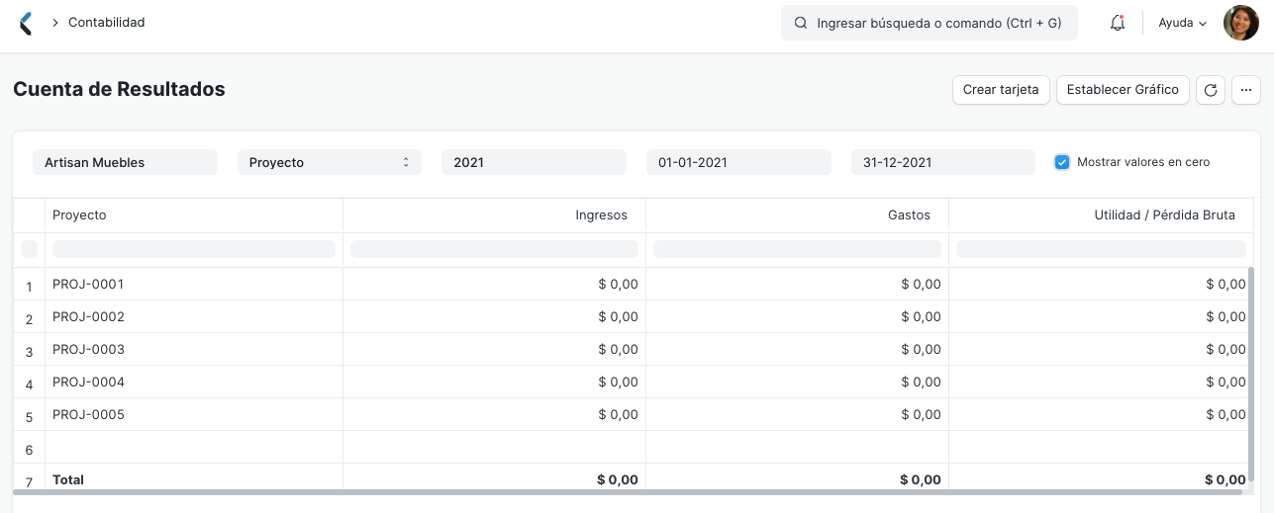Click the vertical table scrollbar
This screenshot has height=513, width=1274.
(x=1250, y=374)
